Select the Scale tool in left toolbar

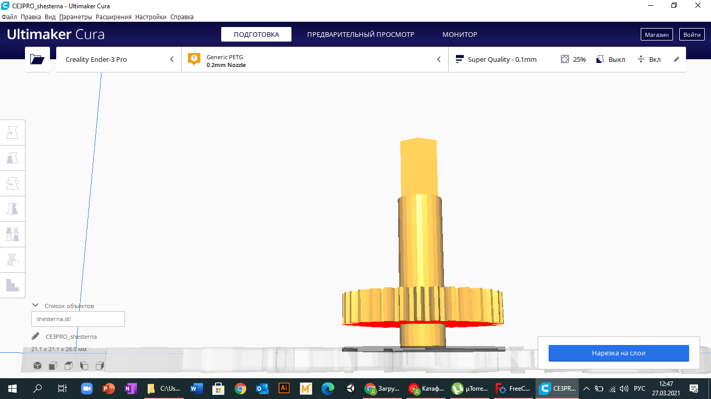pyautogui.click(x=12, y=158)
